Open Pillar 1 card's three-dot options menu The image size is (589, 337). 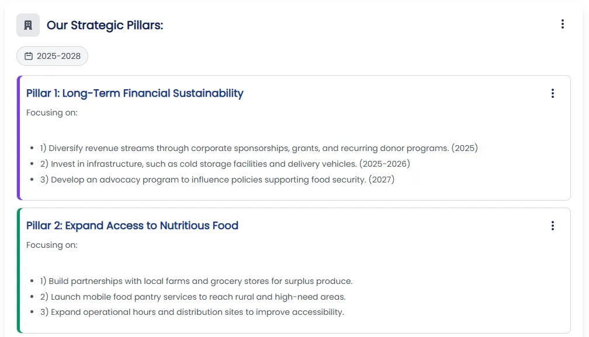(x=552, y=93)
